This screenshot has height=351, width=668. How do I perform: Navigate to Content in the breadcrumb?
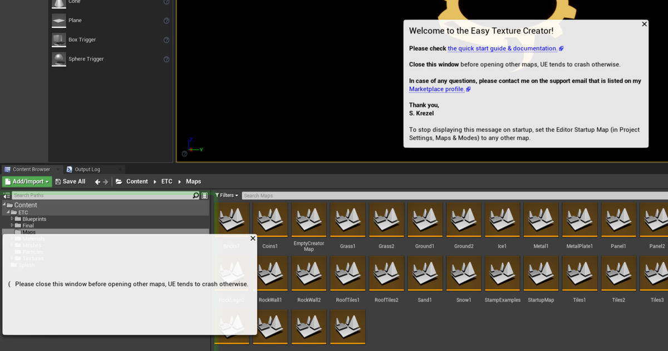tap(137, 181)
